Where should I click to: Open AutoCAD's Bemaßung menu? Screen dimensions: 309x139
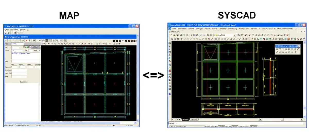[233, 29]
